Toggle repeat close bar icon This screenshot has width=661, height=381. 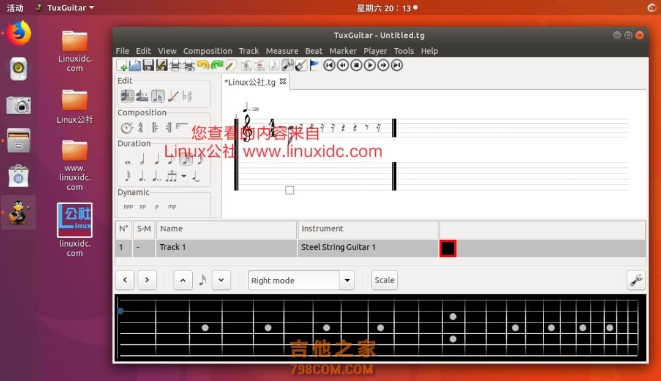169,128
